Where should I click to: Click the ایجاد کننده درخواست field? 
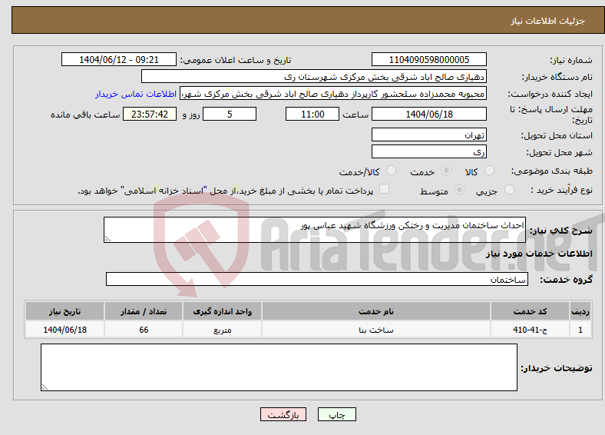pos(333,94)
